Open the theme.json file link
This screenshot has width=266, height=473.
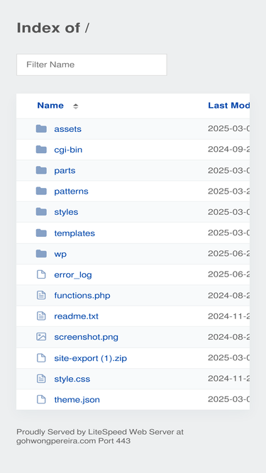click(77, 400)
